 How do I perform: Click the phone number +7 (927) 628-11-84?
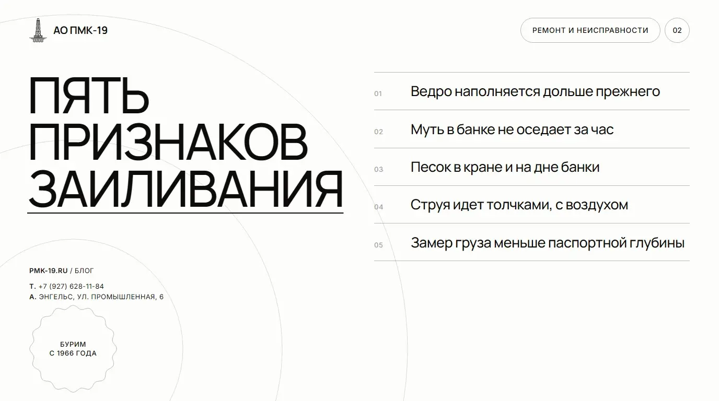[x=71, y=286]
